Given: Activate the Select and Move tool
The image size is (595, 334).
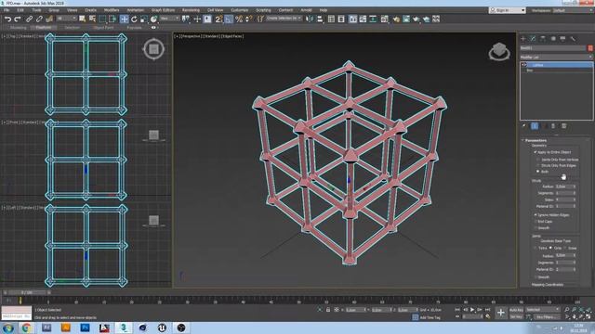Looking at the screenshot, I should click(x=124, y=19).
